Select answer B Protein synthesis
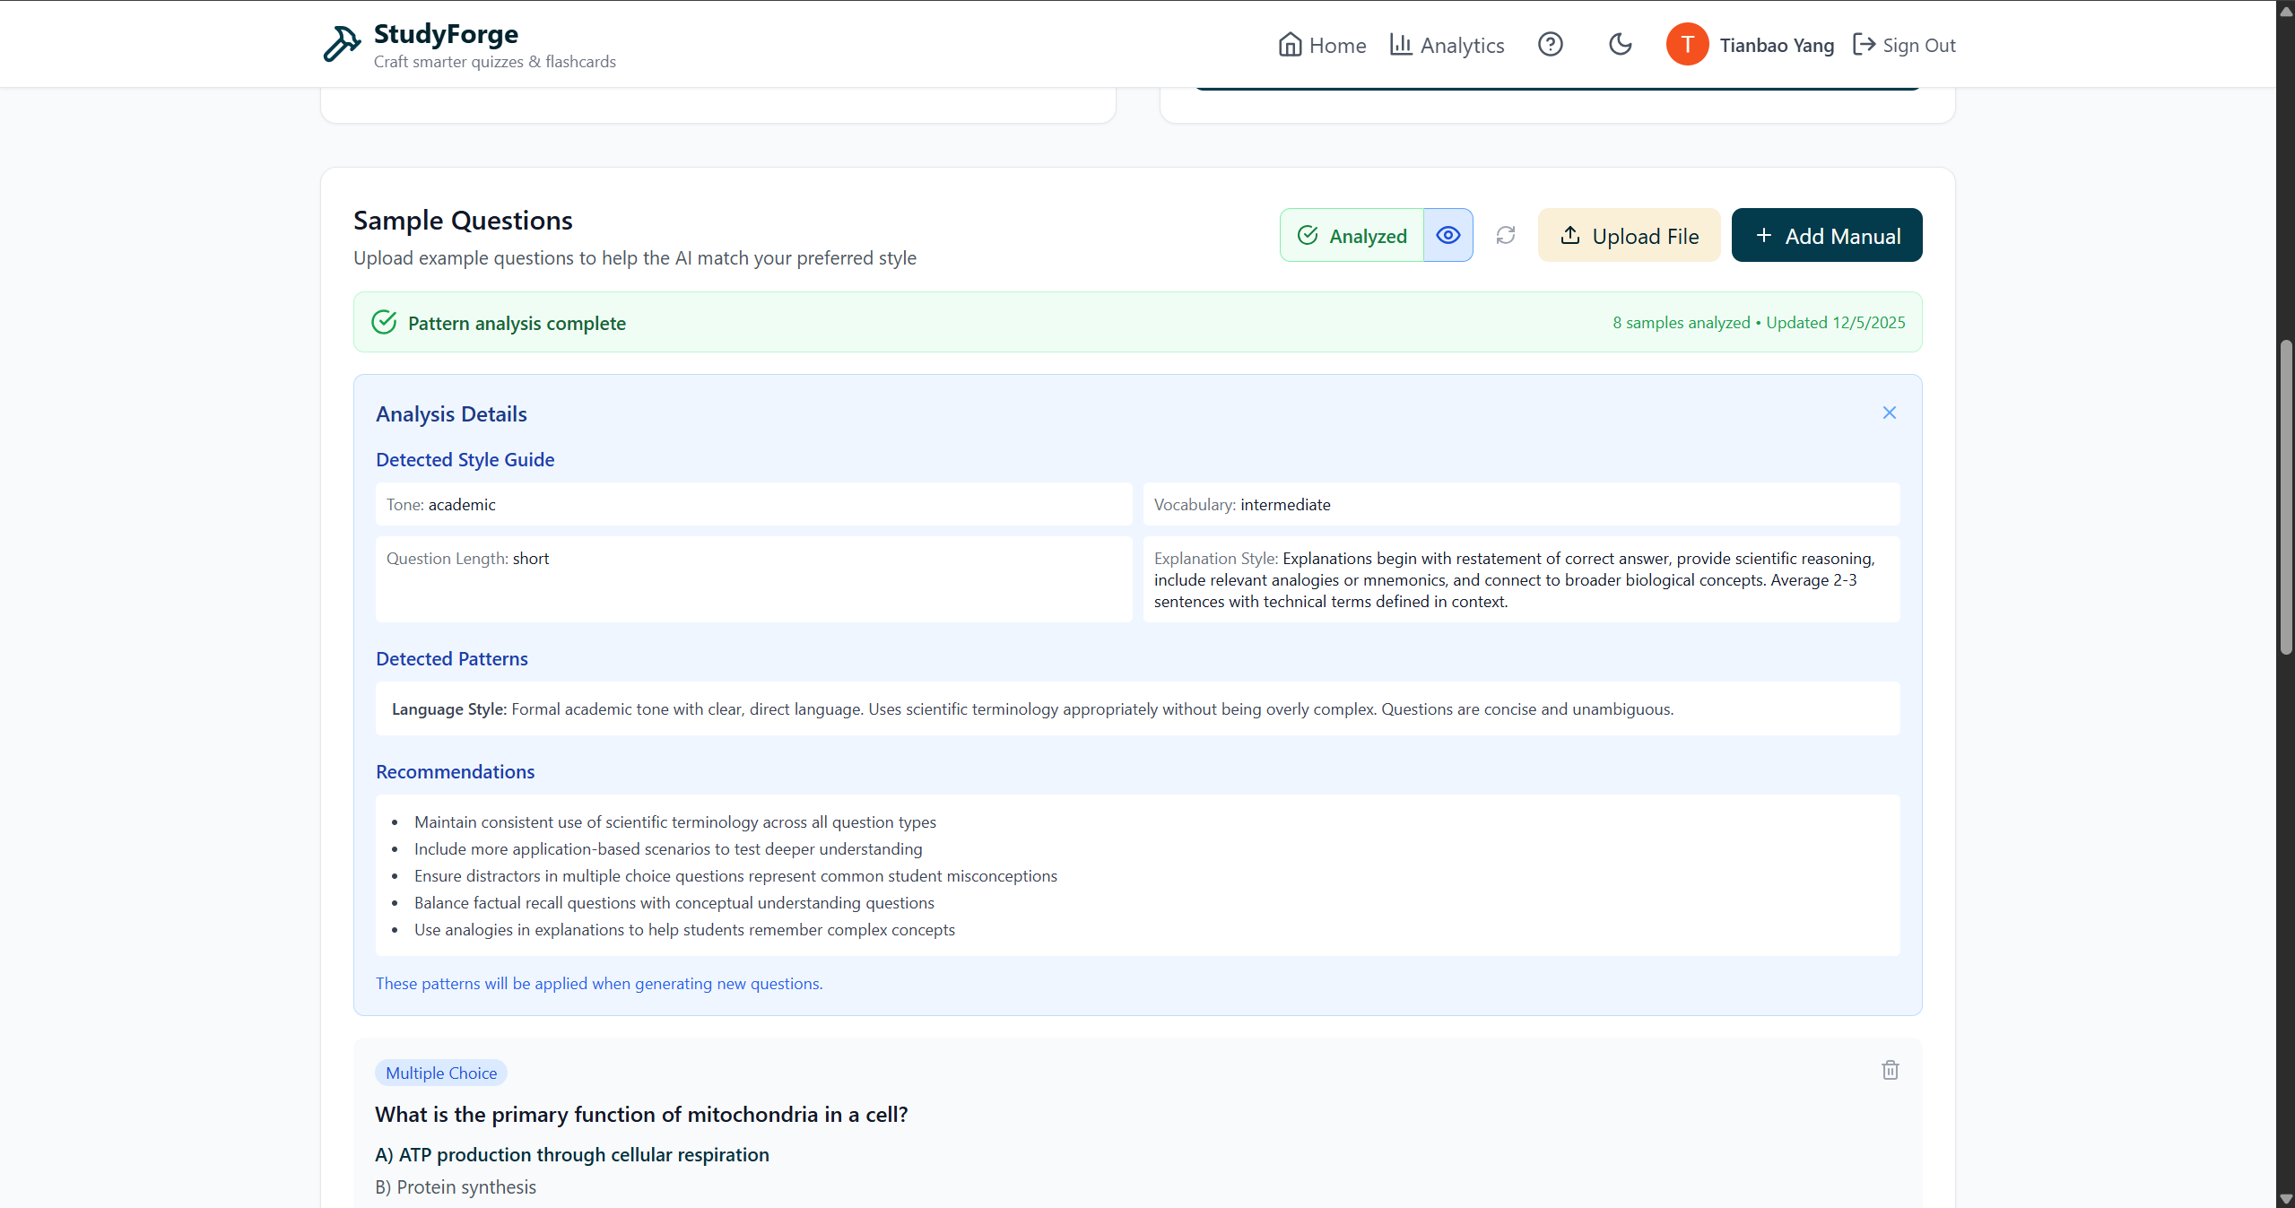The height and width of the screenshot is (1208, 2295). pyautogui.click(x=456, y=1186)
